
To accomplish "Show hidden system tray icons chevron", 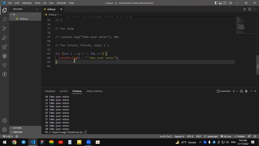I will click(200, 142).
